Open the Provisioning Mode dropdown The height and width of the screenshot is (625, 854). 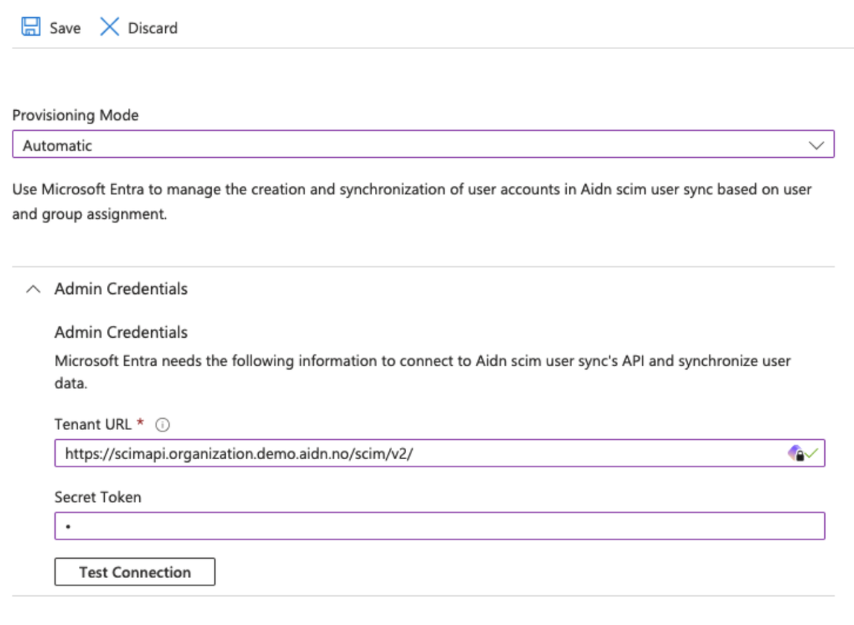[x=423, y=144]
